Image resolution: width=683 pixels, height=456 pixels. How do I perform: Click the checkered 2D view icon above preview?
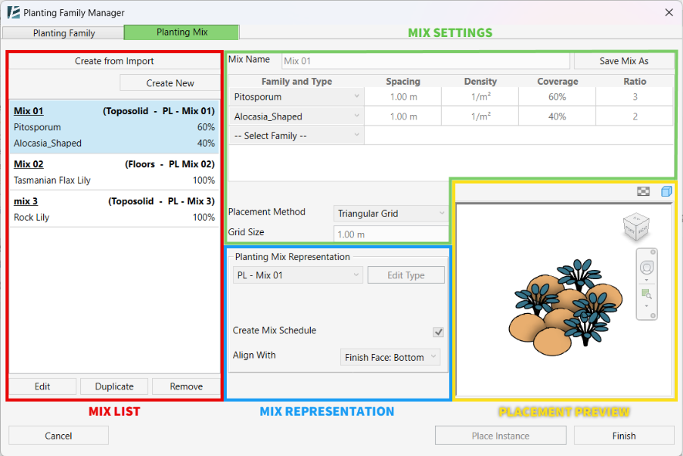coord(643,192)
